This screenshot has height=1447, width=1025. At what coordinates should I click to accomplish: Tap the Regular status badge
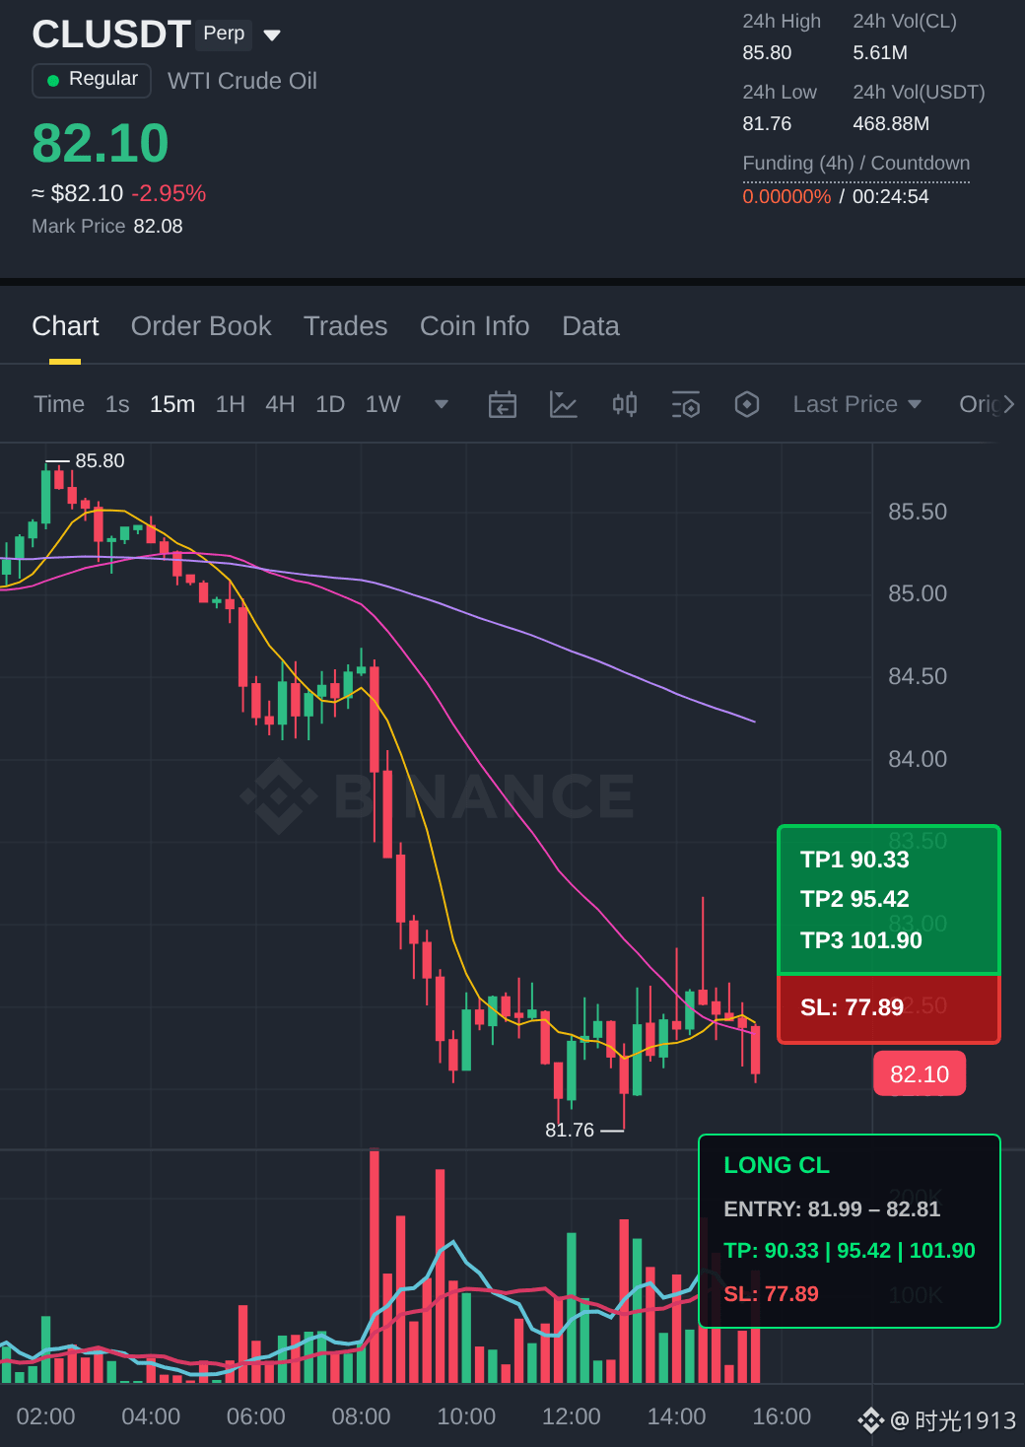92,80
